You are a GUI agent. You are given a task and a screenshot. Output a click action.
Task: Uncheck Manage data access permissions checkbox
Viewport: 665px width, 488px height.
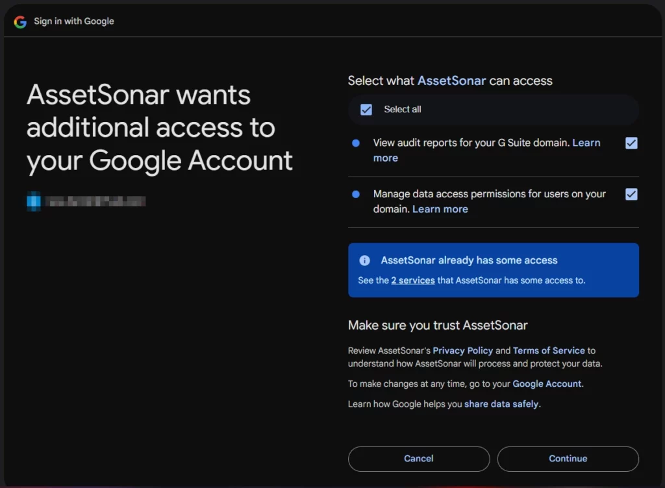coord(631,194)
